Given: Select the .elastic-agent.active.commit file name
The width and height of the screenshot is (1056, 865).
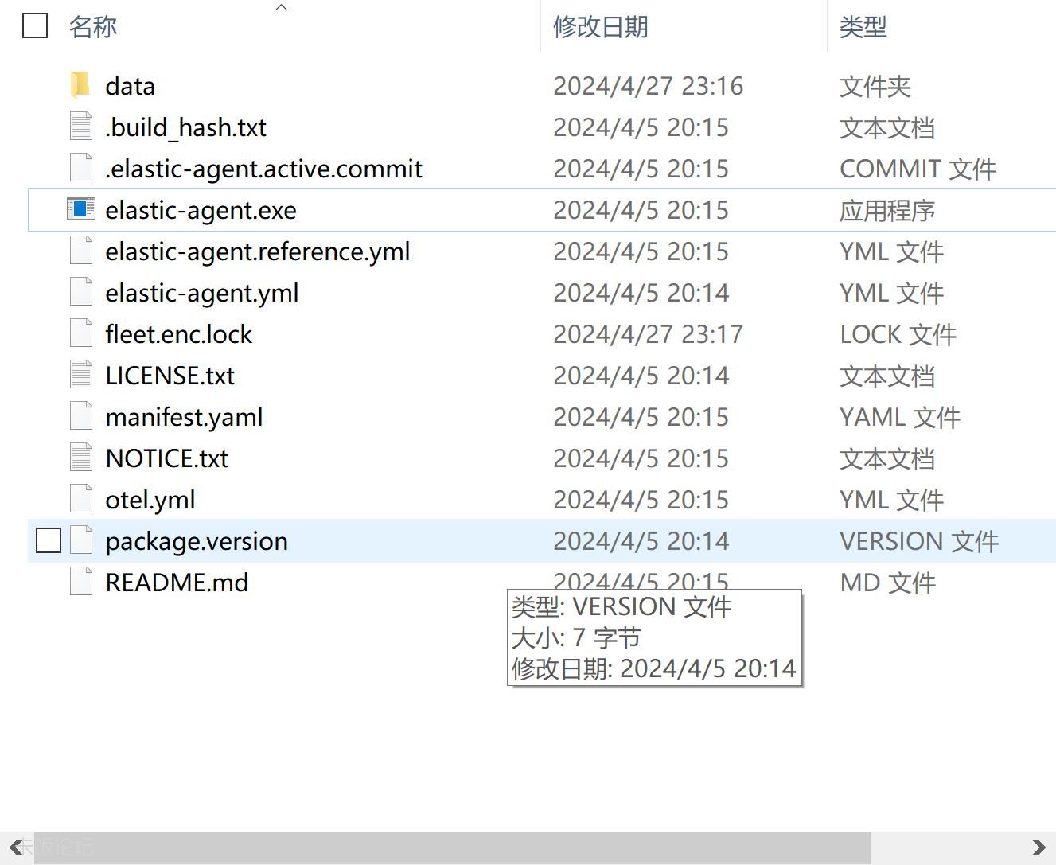Looking at the screenshot, I should pyautogui.click(x=263, y=169).
